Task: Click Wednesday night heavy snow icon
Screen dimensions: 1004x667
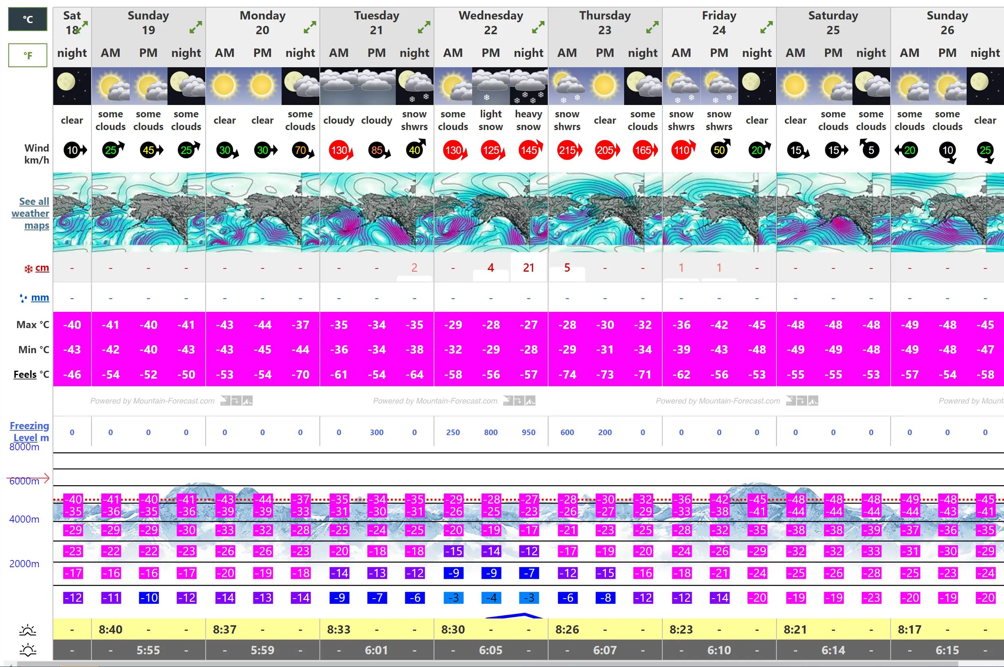Action: [528, 86]
